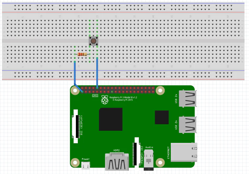Click the top-left mounting hole of the Pi
The height and width of the screenshot is (174, 249).
click(75, 91)
